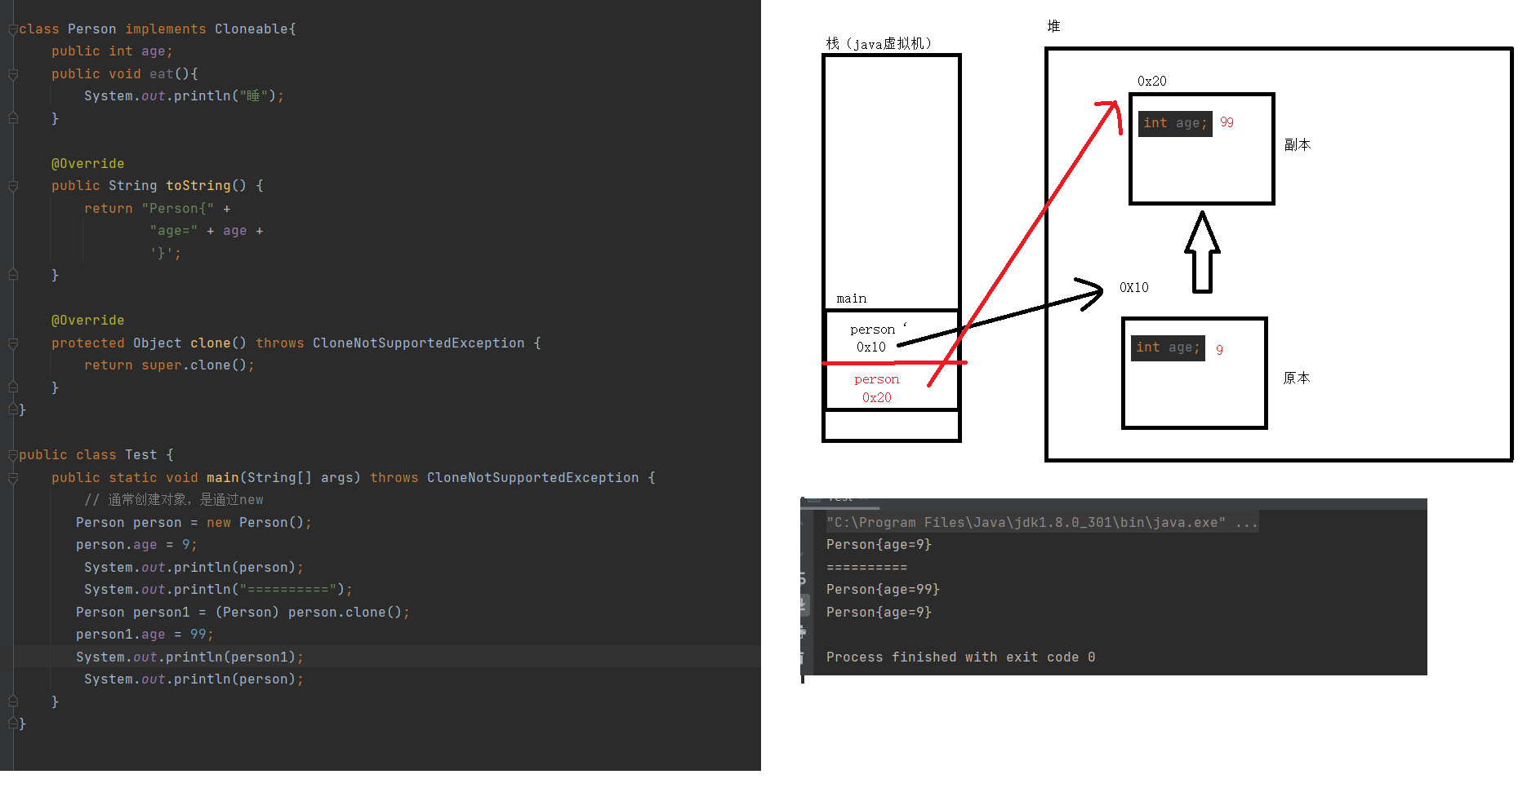The height and width of the screenshot is (801, 1536).
Task: Click the red '99' value in the 副本 box
Action: click(1227, 122)
